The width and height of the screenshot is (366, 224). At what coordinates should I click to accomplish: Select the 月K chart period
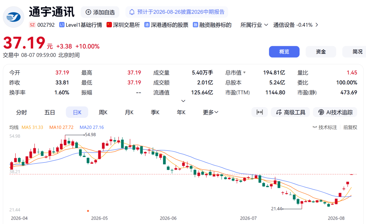(129, 113)
